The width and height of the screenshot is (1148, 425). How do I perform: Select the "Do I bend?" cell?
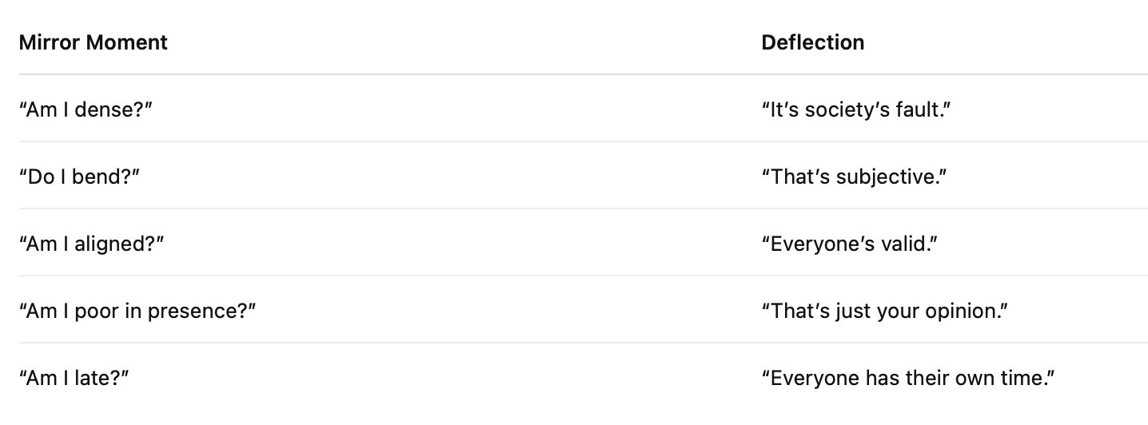point(80,176)
